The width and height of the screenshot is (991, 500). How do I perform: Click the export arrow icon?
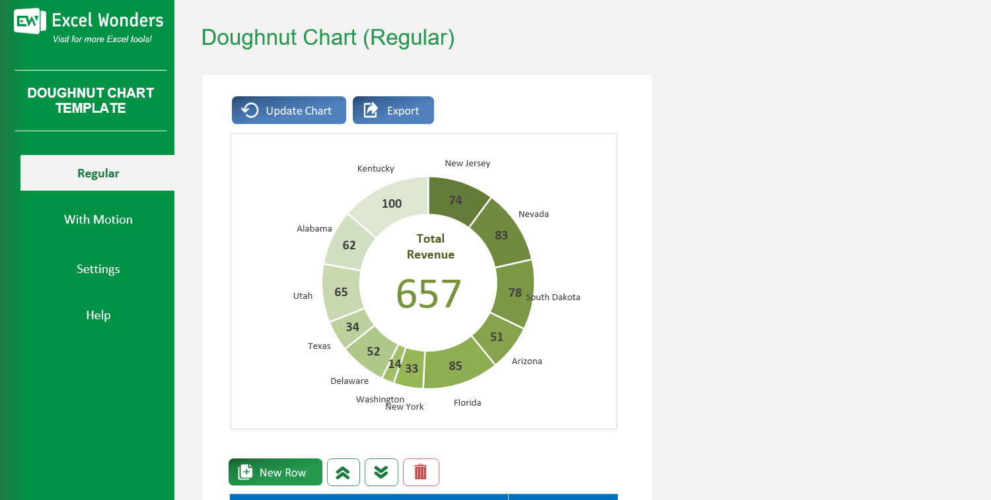(370, 109)
